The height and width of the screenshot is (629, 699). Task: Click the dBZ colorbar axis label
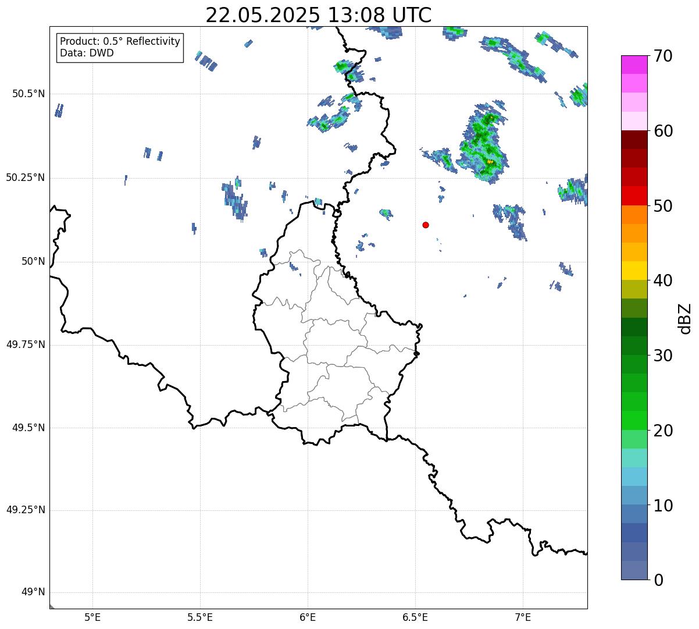pyautogui.click(x=685, y=318)
